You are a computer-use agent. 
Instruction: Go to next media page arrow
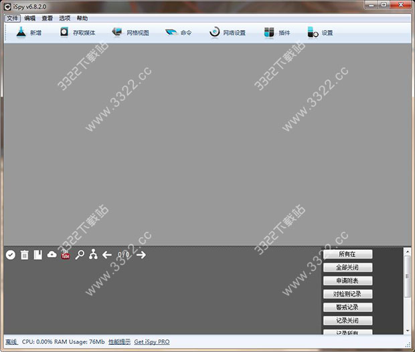(141, 255)
